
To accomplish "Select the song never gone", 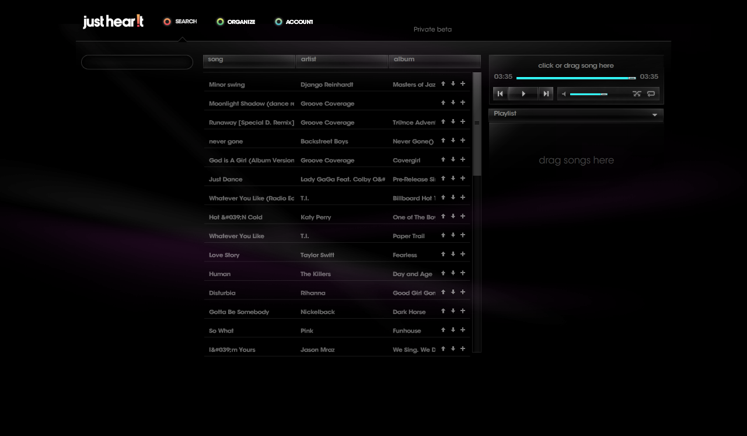I will [226, 141].
